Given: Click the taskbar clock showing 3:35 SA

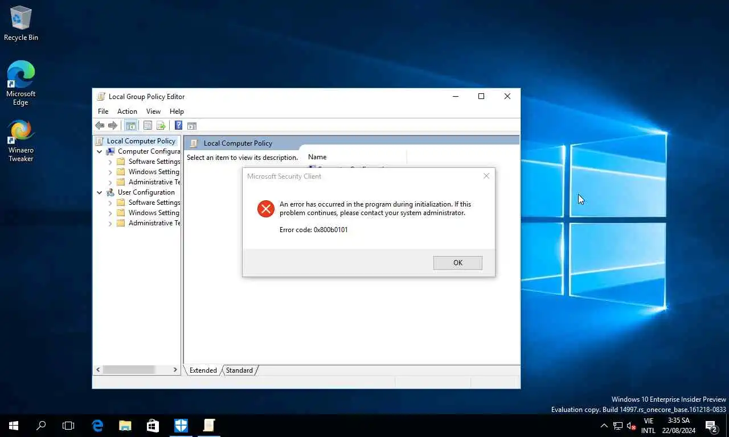Looking at the screenshot, I should 679,426.
